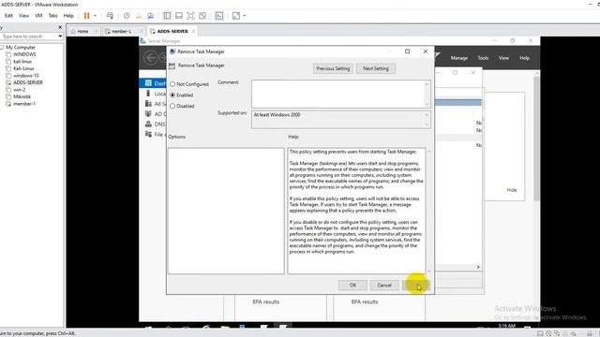Click OK in the Remove Task Manager dialog
The height and width of the screenshot is (337, 600).
click(x=352, y=285)
